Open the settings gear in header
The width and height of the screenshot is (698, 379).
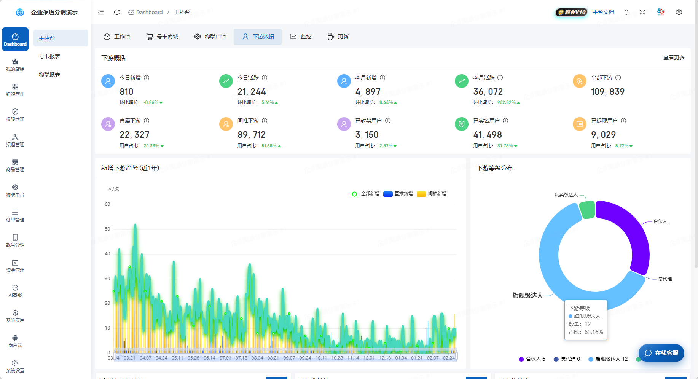click(679, 12)
